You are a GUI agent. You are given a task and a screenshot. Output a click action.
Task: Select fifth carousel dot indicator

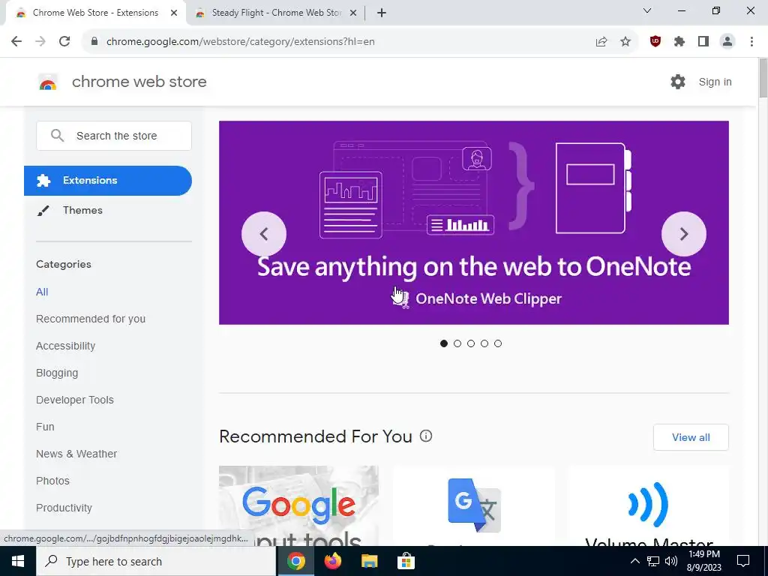pos(498,343)
